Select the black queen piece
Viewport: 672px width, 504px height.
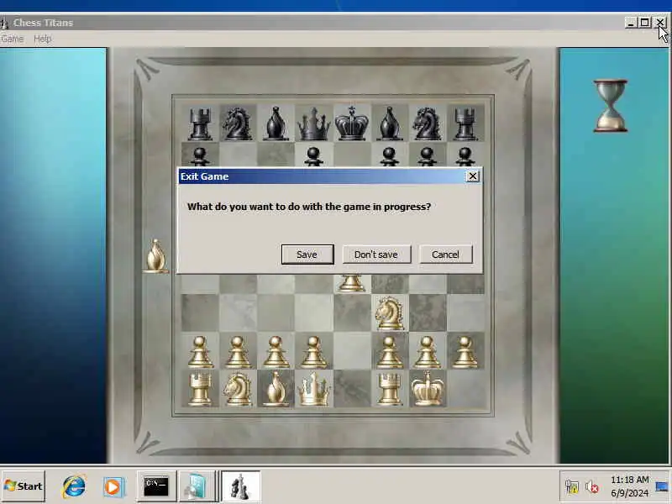[314, 123]
